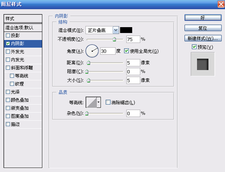Open the 混合模式 blend mode dropdown

point(116,30)
